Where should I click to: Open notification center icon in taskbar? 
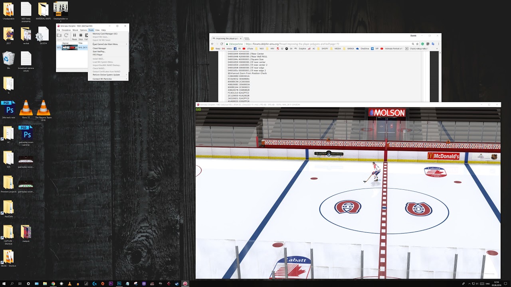pos(505,284)
